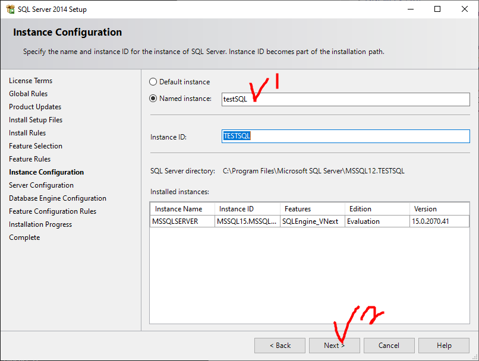Select Feature Selection step in sidebar
The width and height of the screenshot is (479, 361).
(36, 146)
